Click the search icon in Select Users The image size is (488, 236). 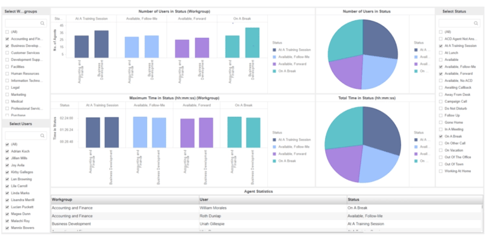point(42,136)
